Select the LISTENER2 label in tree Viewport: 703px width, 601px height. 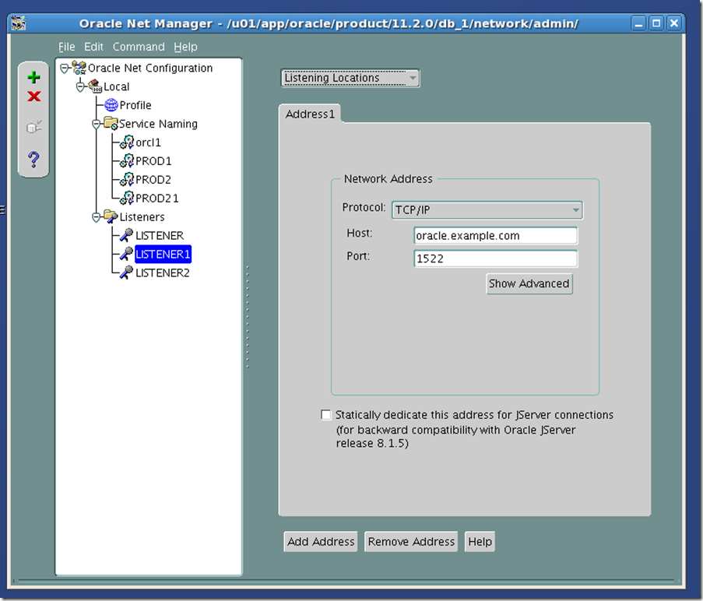click(x=163, y=272)
